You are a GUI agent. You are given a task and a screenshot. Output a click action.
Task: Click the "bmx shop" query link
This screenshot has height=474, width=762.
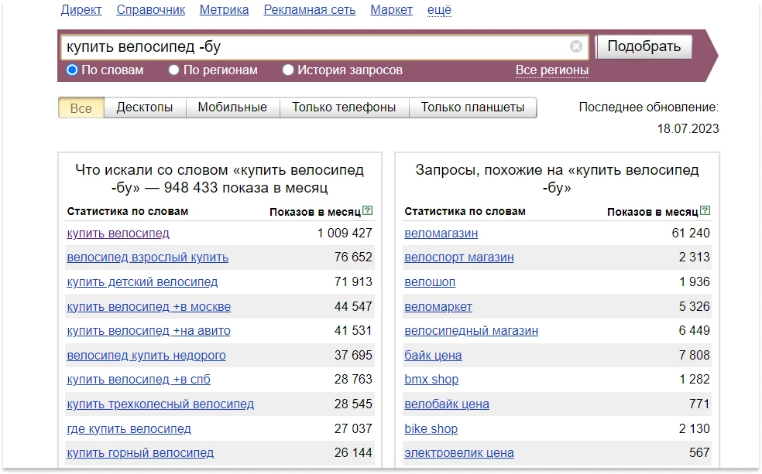tap(431, 380)
